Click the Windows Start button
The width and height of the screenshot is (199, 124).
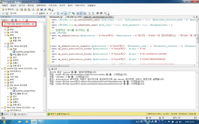pyautogui.click(x=4, y=122)
